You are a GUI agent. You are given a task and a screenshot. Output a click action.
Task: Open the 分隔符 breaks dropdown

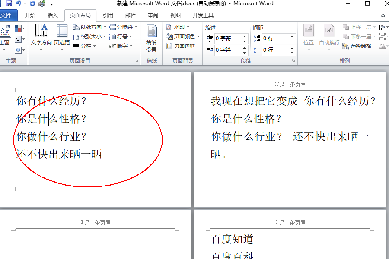tap(123, 27)
